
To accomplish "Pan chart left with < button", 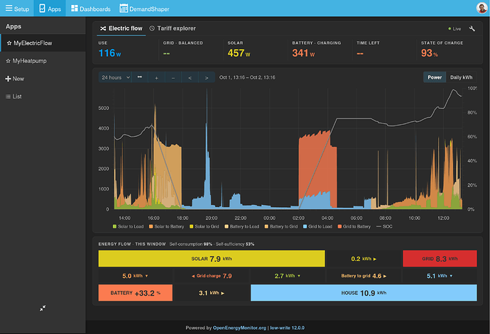I will click(190, 77).
